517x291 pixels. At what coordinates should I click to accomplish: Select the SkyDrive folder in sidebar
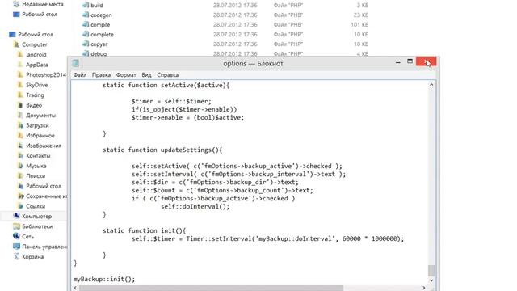pos(37,85)
